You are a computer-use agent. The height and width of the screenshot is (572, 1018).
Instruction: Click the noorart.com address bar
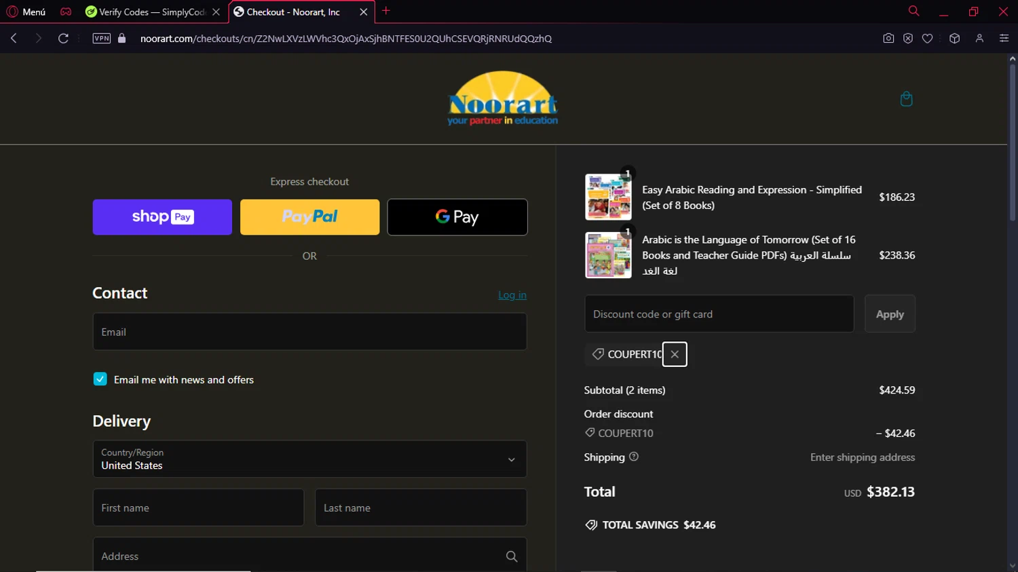[x=346, y=39]
